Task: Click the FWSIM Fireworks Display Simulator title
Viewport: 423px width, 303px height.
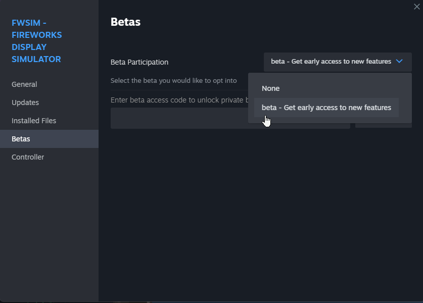Action: pos(36,41)
